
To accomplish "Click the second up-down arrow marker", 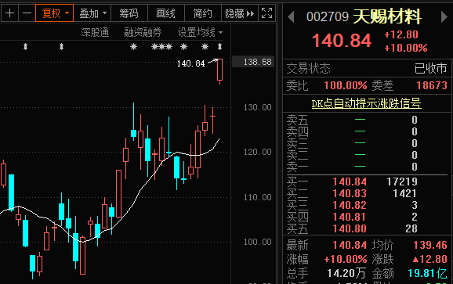I will (61, 46).
